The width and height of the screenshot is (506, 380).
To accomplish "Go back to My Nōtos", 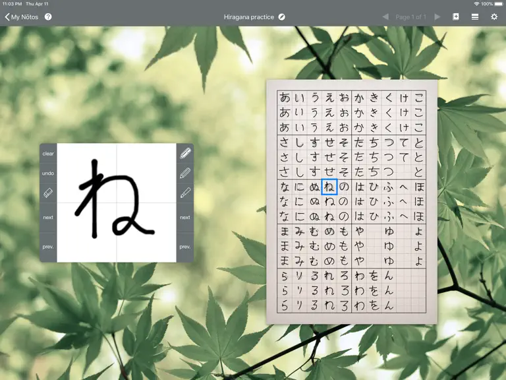I will 22,16.
